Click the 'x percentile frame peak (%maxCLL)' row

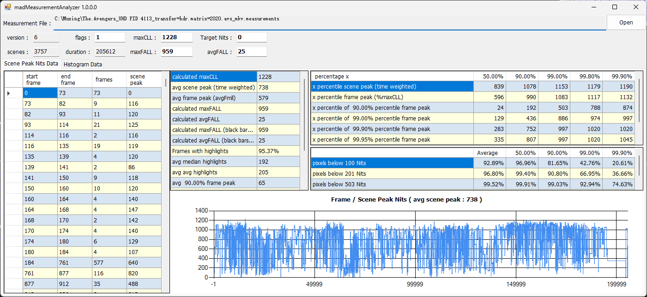pos(393,97)
